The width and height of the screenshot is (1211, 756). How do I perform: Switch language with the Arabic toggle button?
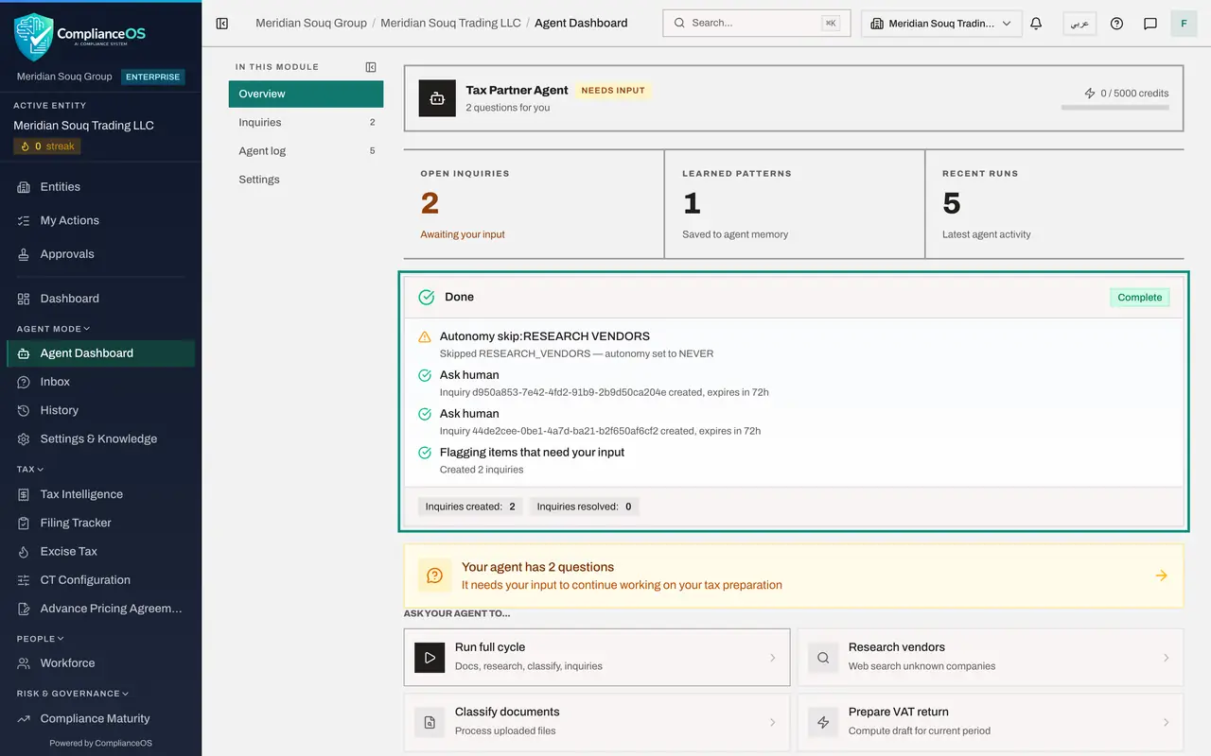tap(1079, 24)
